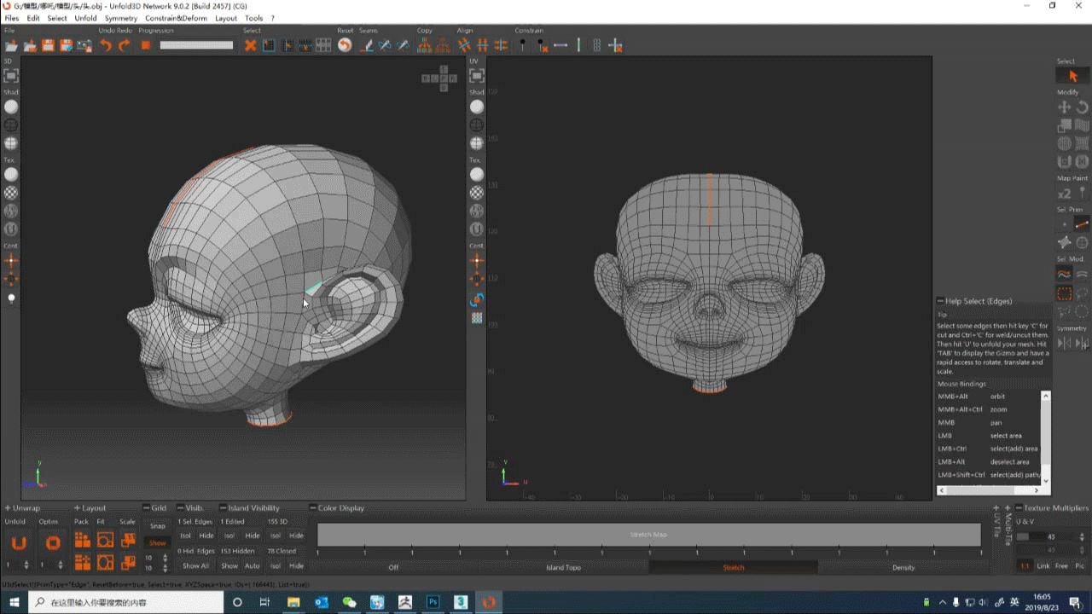Switch to the Island Topo tab
The image size is (1092, 614).
coord(563,567)
